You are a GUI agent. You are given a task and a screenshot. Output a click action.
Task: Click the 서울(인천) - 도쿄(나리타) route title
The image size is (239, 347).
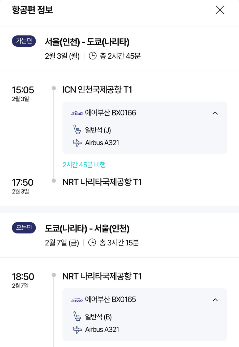tap(87, 42)
